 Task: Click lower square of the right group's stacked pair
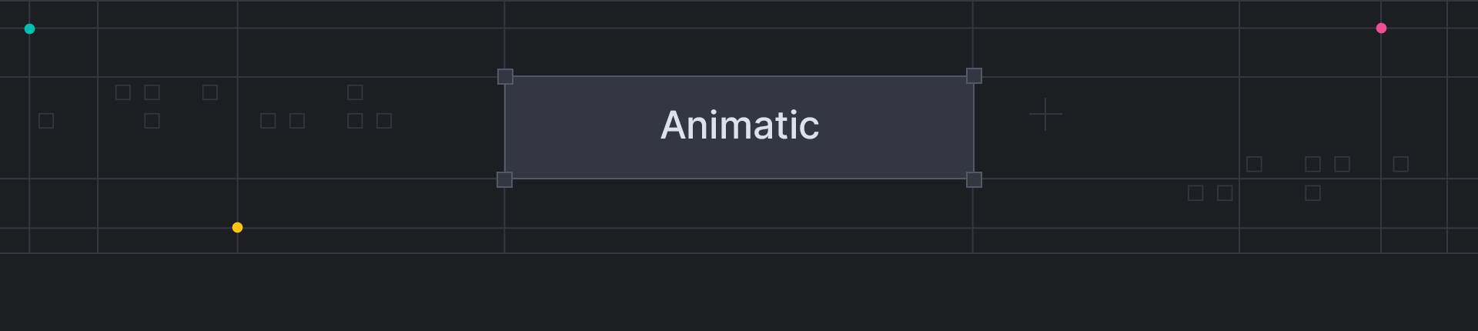[1312, 193]
